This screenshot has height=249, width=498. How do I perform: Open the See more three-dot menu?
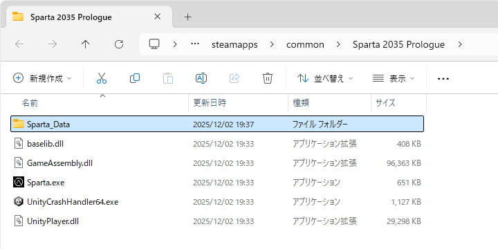pyautogui.click(x=443, y=78)
